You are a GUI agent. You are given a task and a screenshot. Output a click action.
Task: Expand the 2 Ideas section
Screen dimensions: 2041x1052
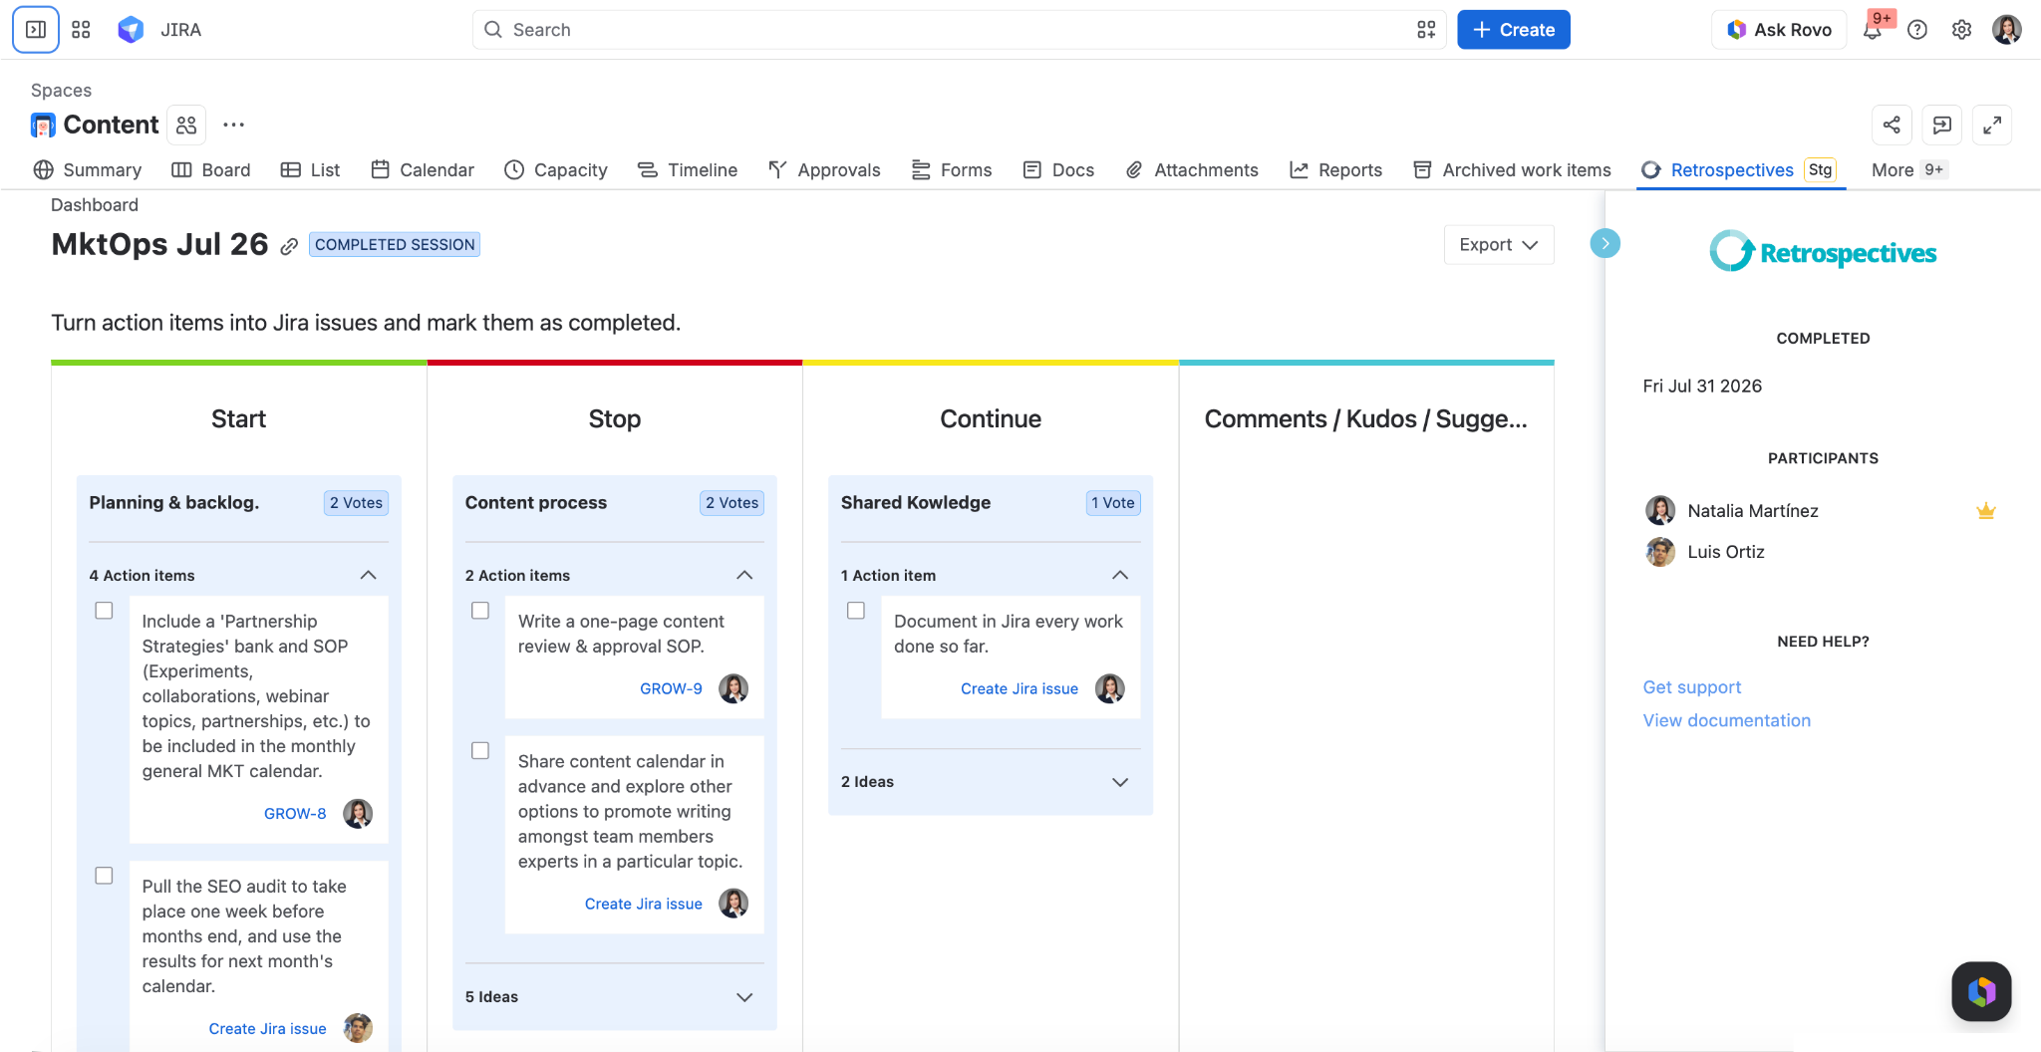click(1120, 782)
